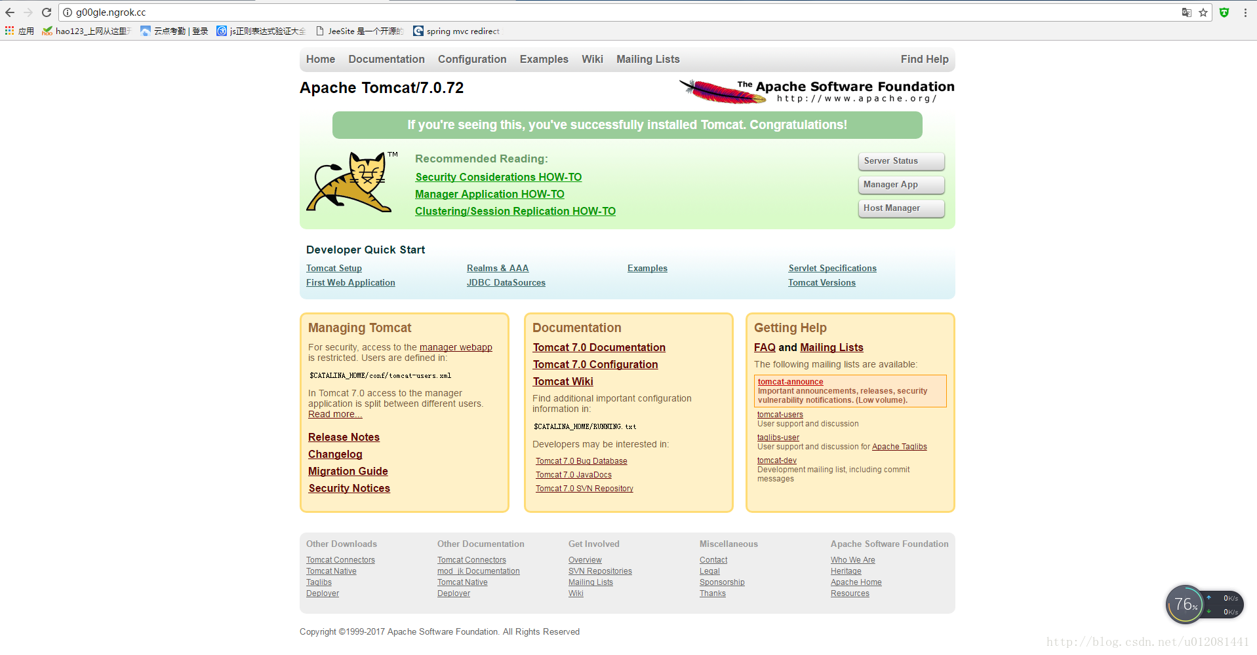
Task: Open the Chrome three-dot menu
Action: [x=1245, y=12]
